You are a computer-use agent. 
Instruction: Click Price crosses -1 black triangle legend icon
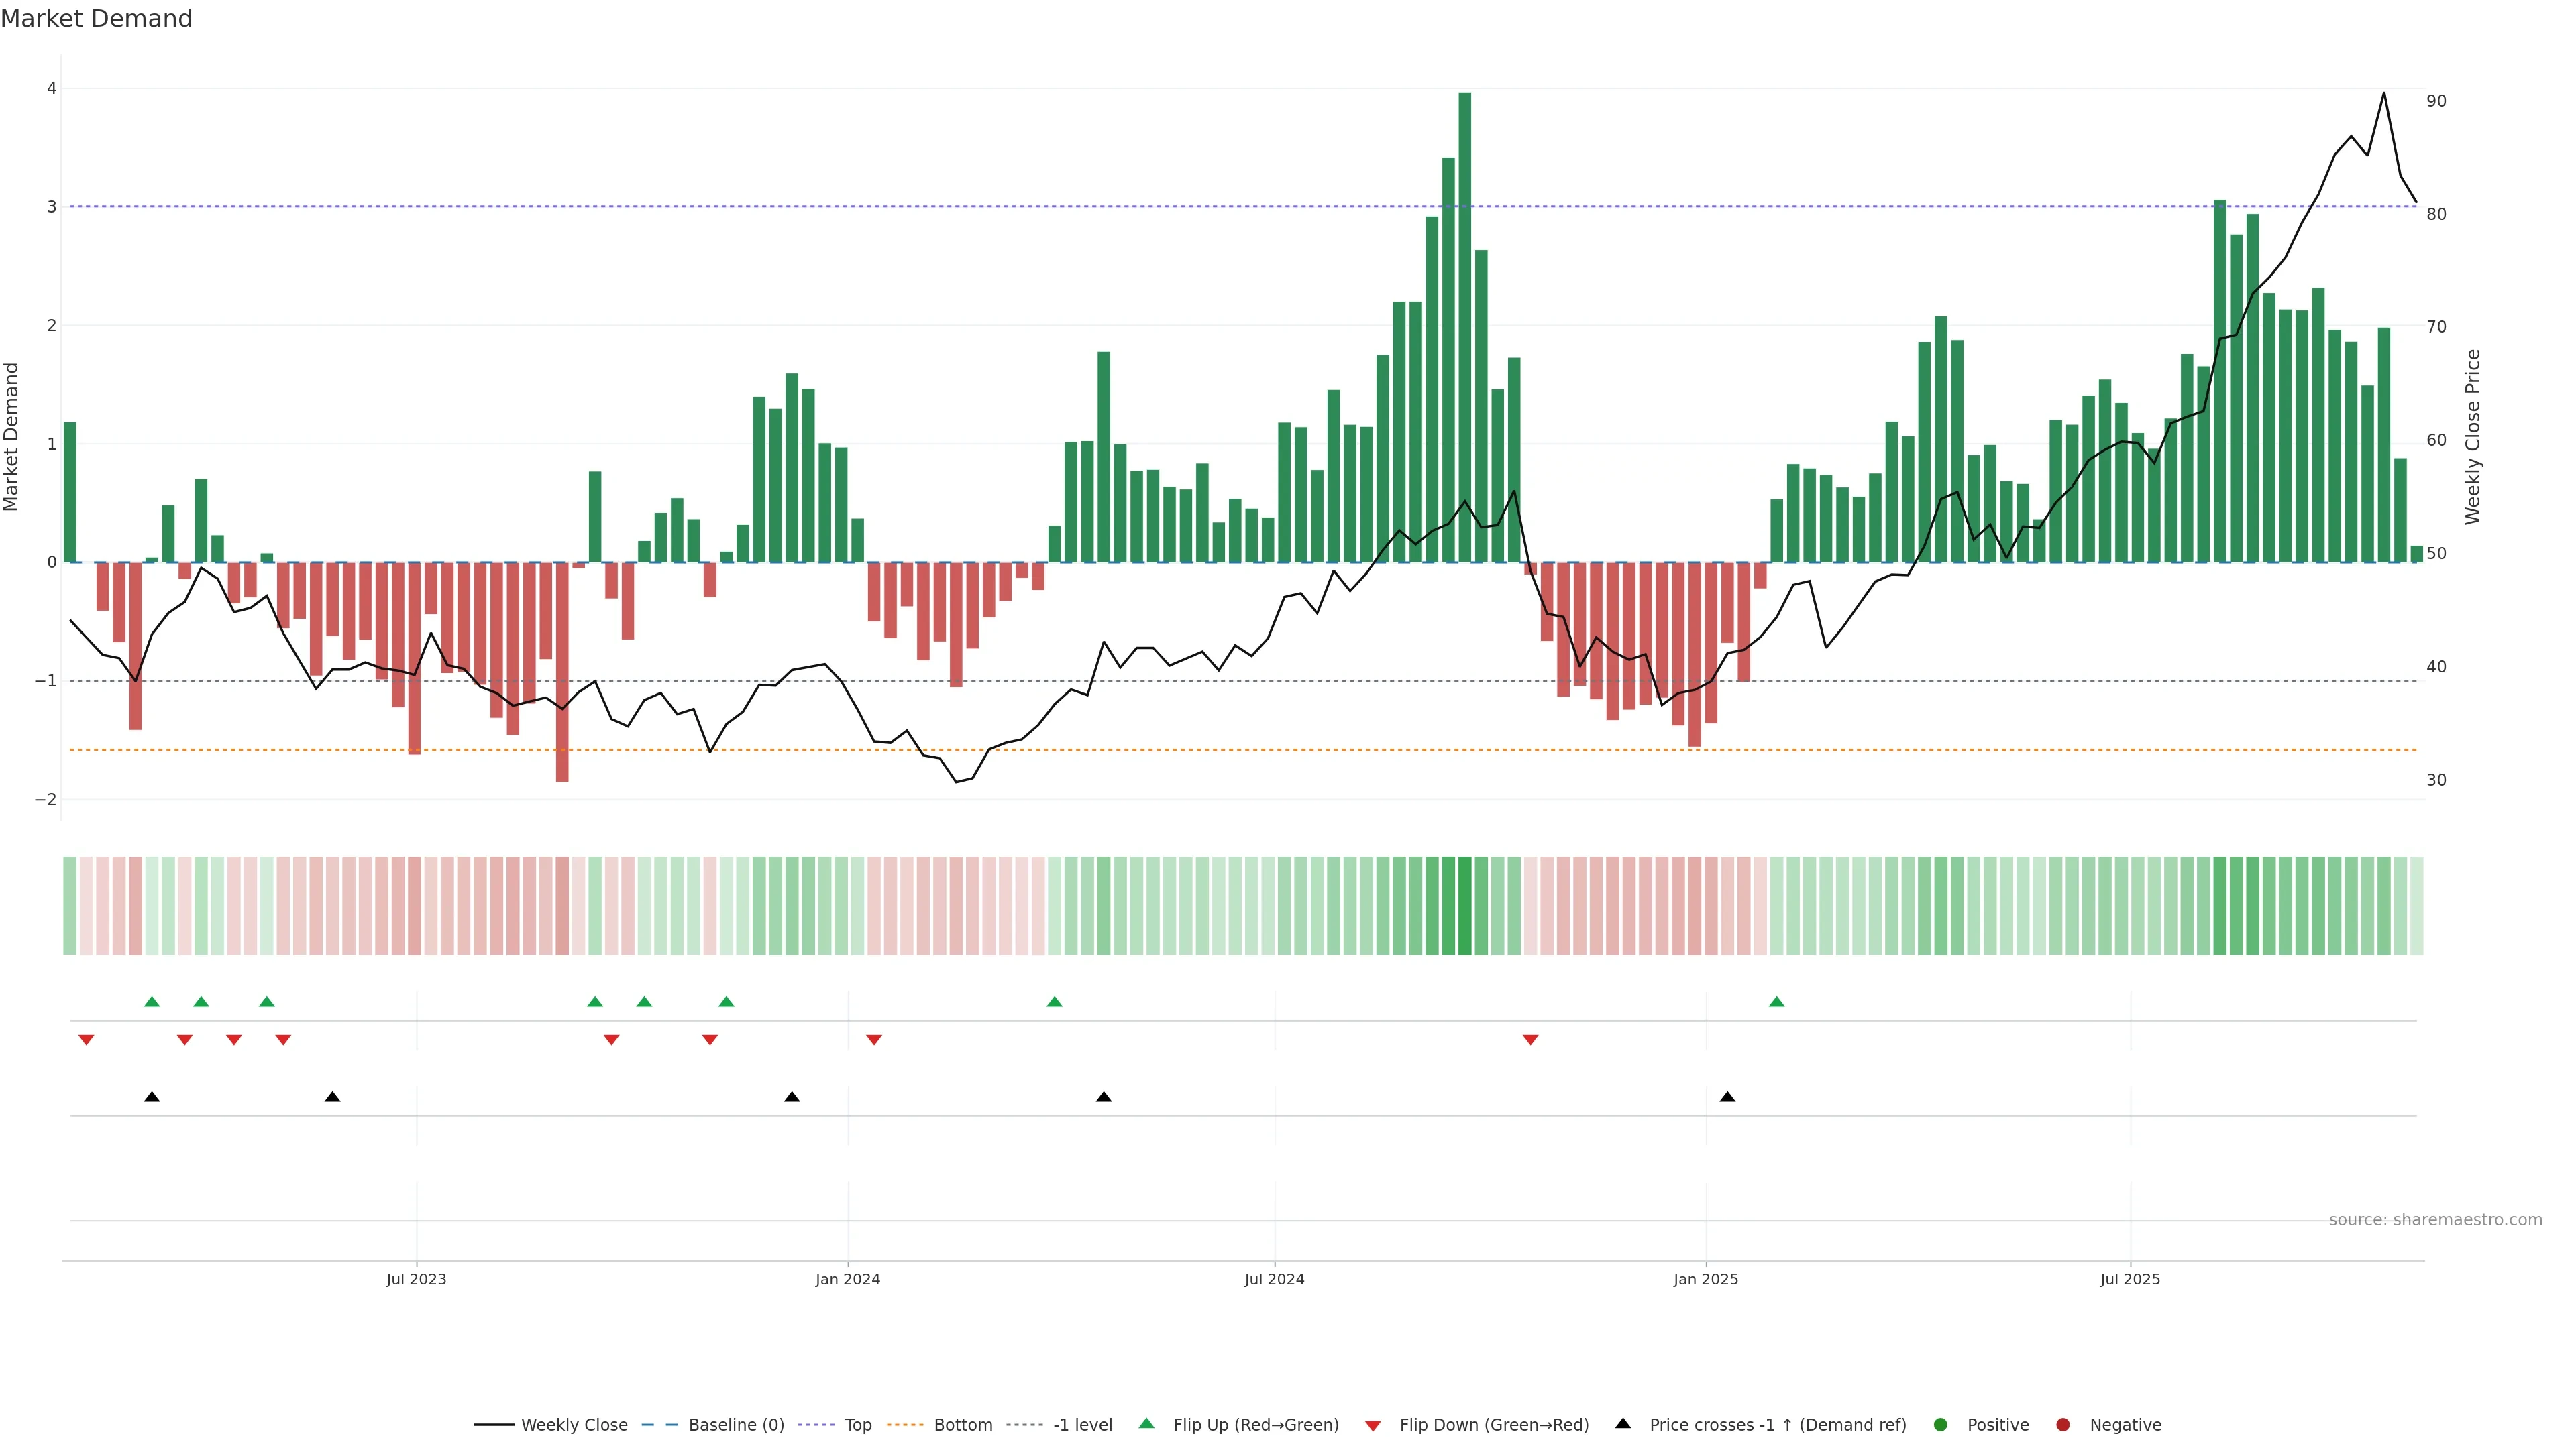point(1623,1423)
